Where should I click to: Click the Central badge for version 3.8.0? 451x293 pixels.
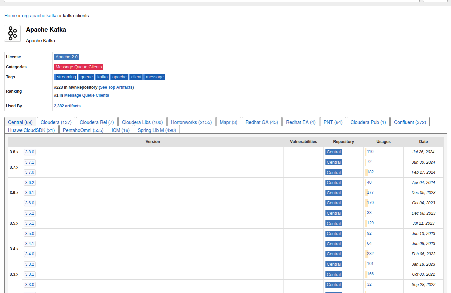coord(334,152)
